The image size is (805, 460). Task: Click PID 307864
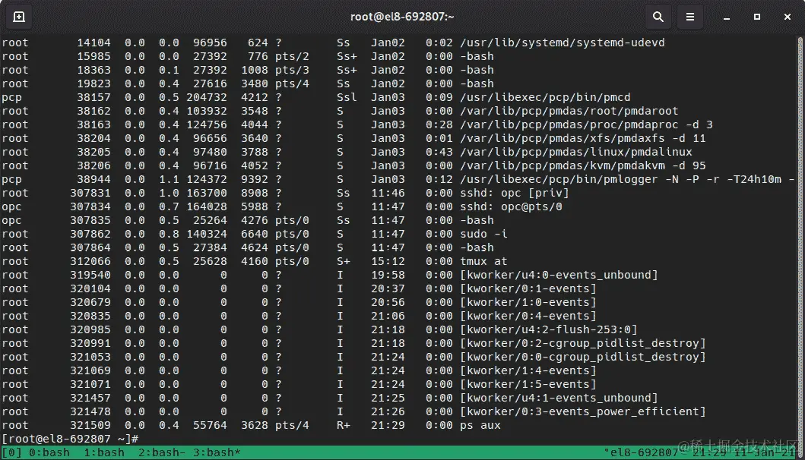pos(90,247)
